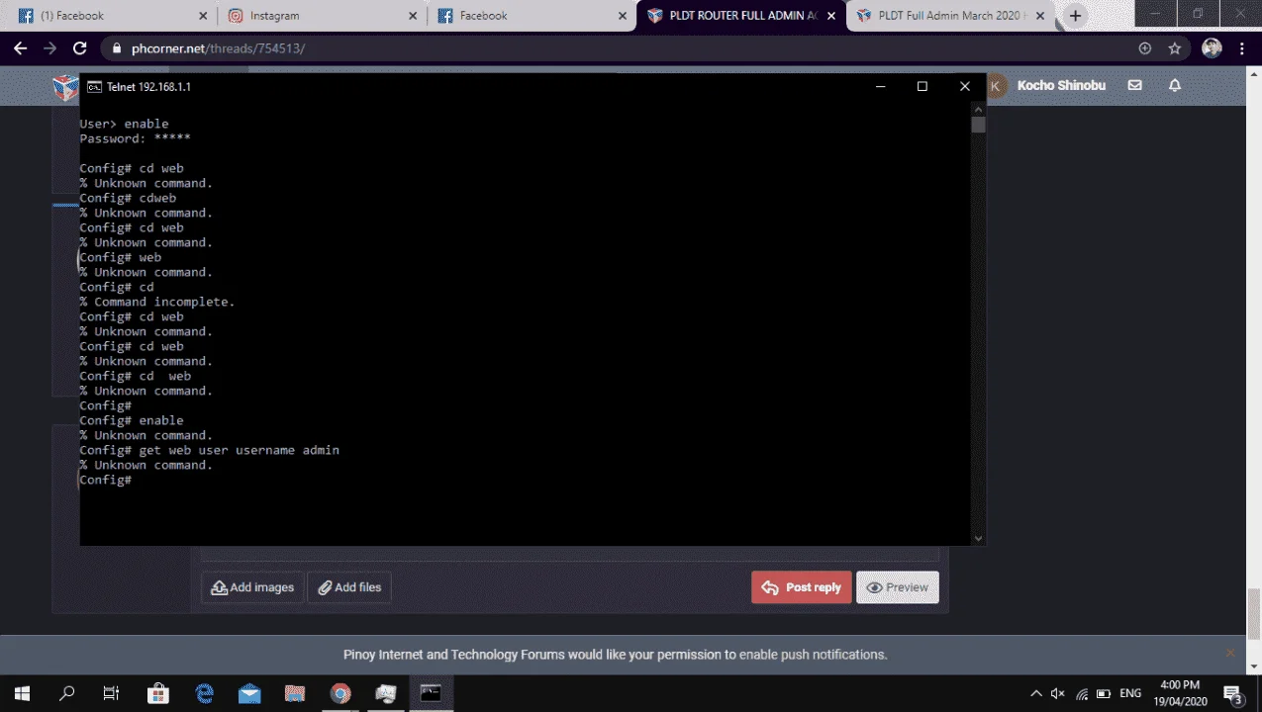The width and height of the screenshot is (1262, 712).
Task: Click the Telnet window title icon
Action: (94, 87)
